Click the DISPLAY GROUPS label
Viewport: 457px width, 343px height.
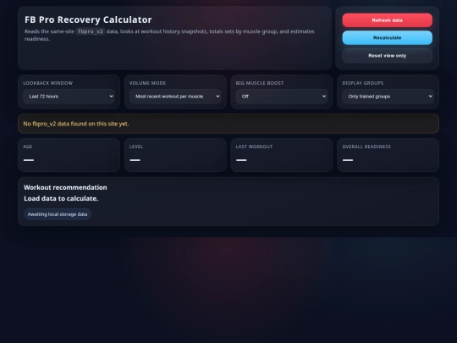tap(363, 83)
